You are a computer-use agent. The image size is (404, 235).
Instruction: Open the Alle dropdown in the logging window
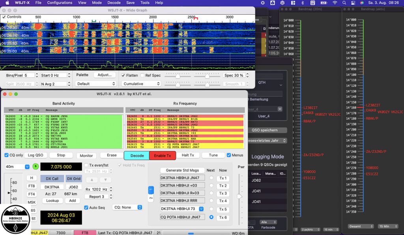268,222
